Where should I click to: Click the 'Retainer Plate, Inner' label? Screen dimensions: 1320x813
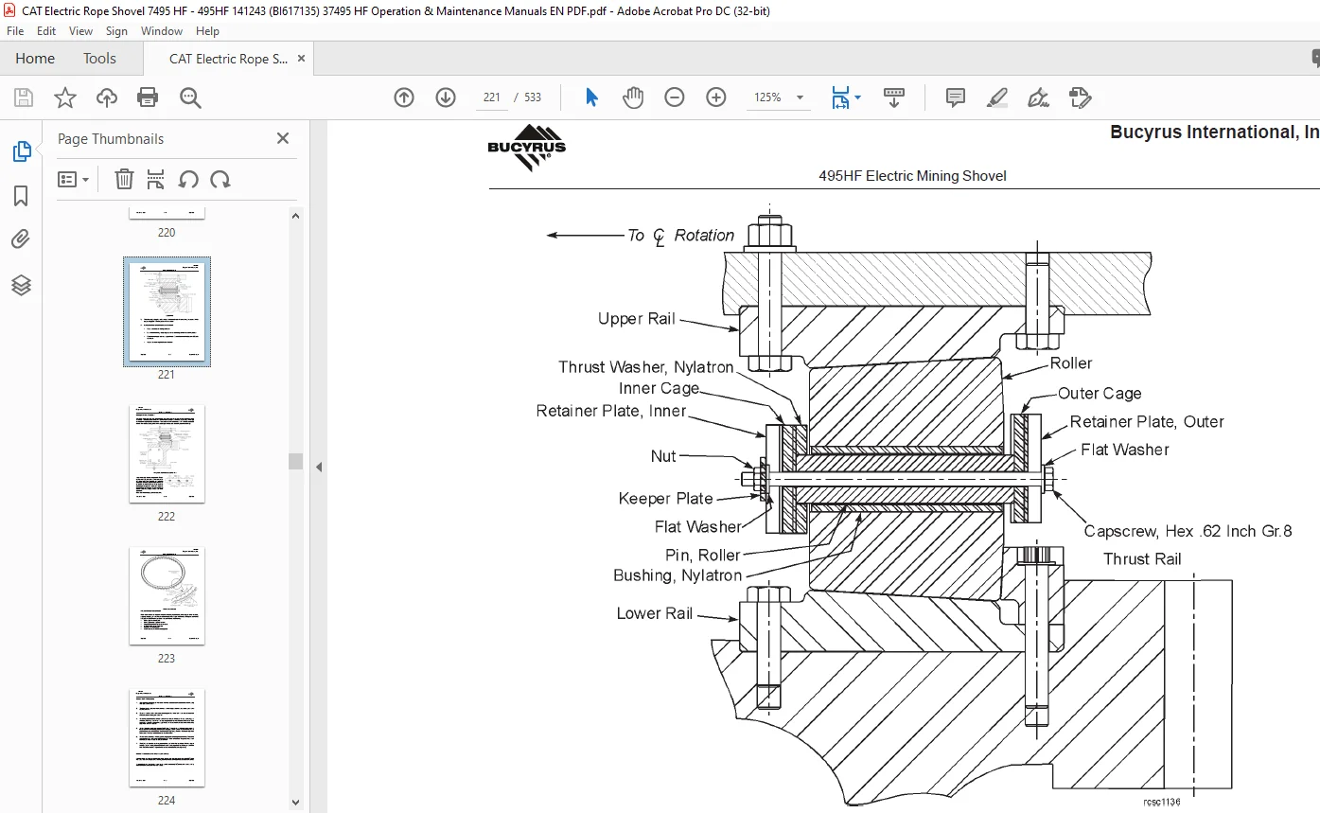coord(611,411)
